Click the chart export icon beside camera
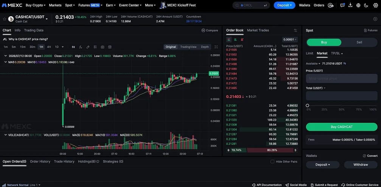 click(110, 47)
